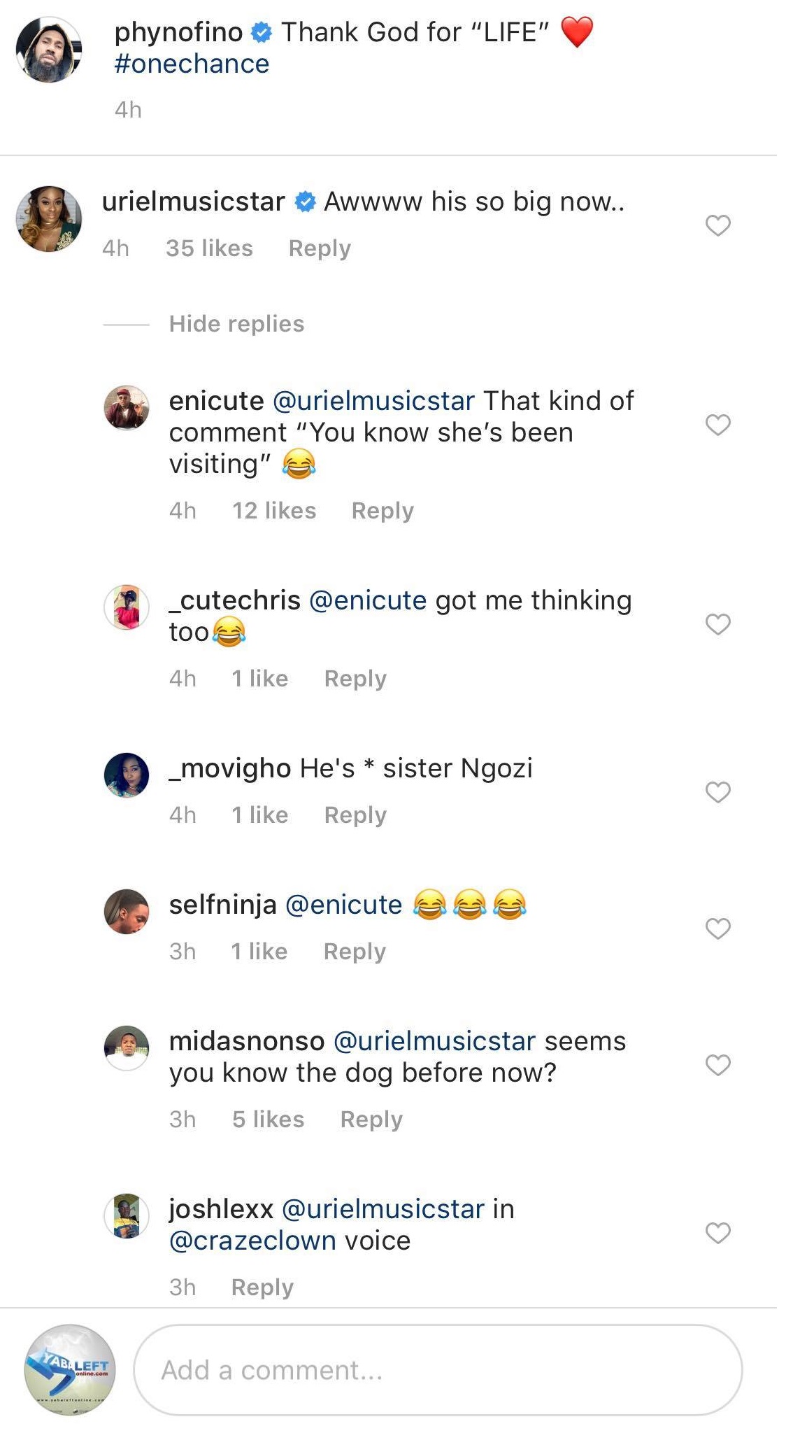This screenshot has width=786, height=1447.
Task: Tap the heart on enicute's reply
Action: [x=717, y=425]
